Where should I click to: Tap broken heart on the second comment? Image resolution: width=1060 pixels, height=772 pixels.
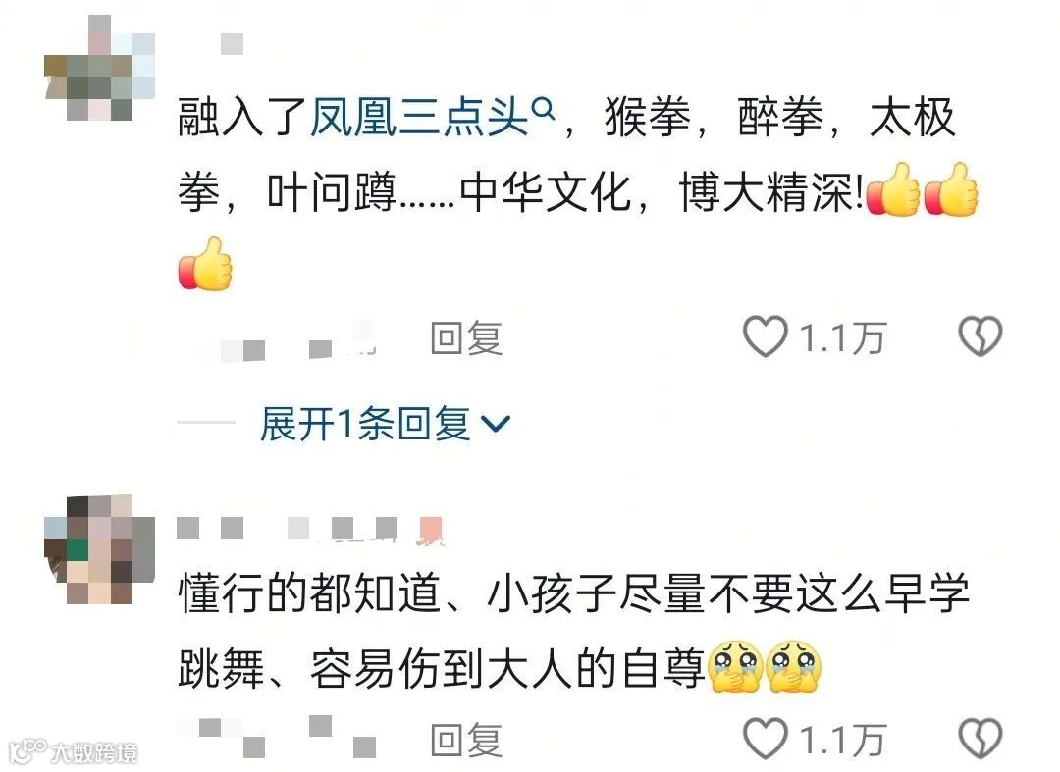(980, 738)
